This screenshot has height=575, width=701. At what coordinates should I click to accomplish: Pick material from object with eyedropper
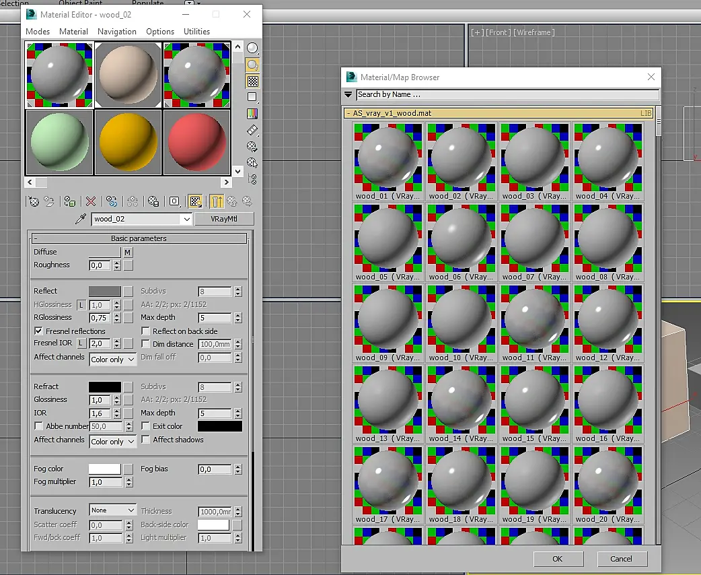point(81,219)
